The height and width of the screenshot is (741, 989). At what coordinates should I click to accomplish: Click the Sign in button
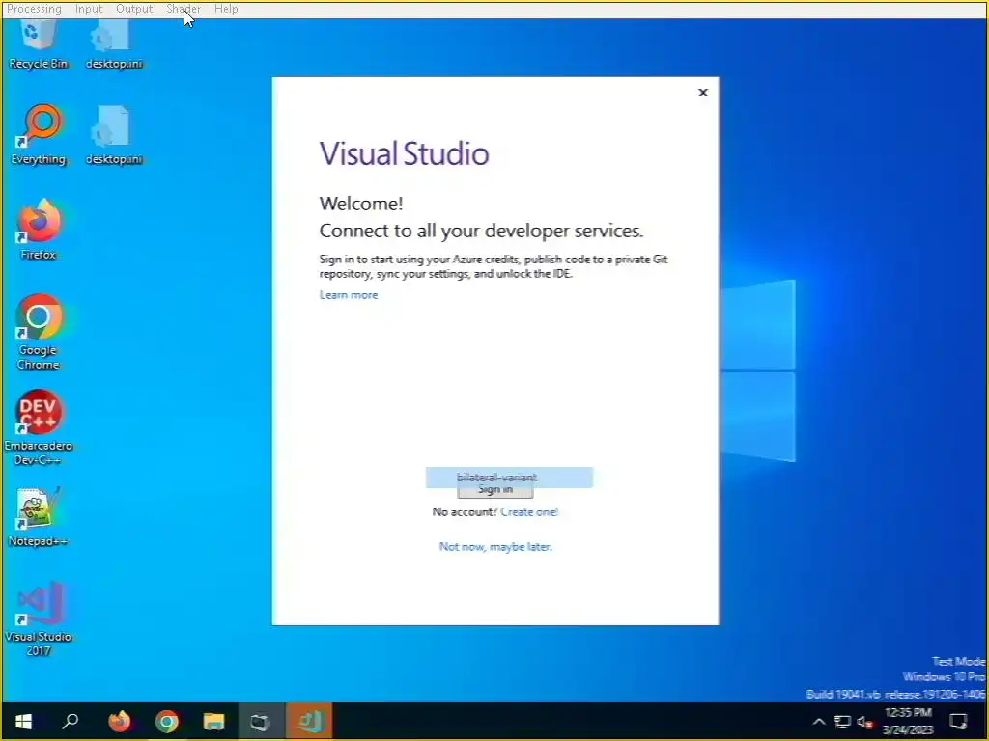coord(495,489)
